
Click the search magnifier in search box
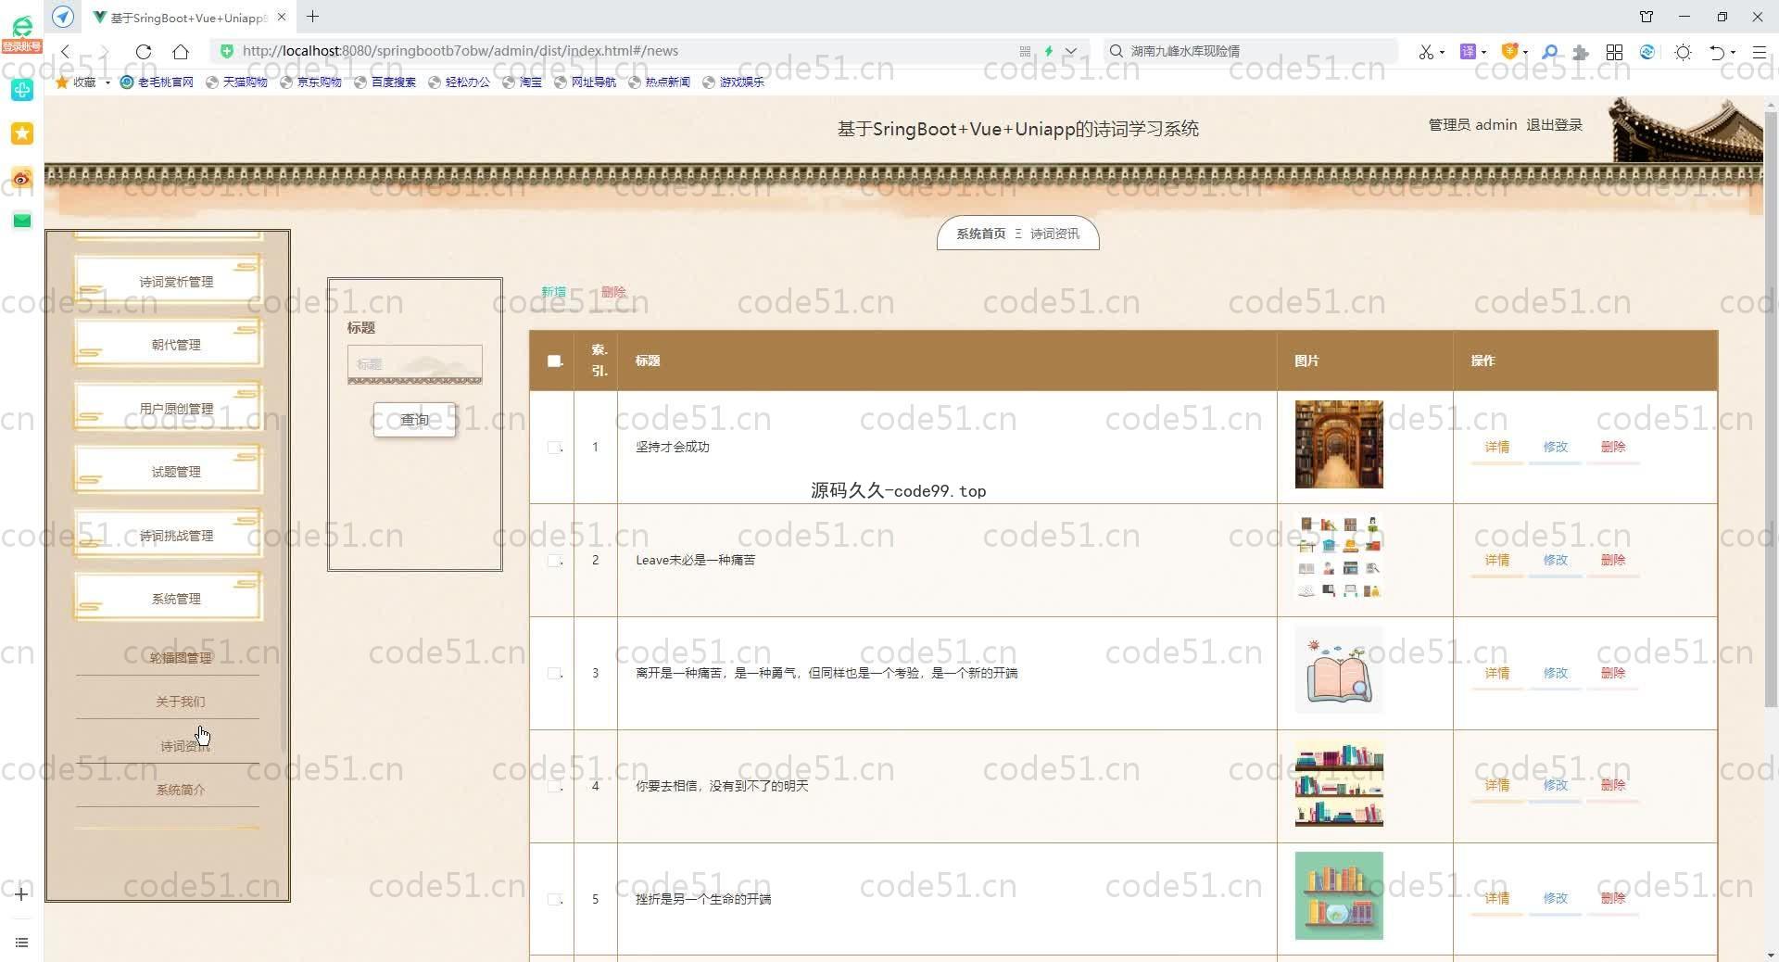1117,51
